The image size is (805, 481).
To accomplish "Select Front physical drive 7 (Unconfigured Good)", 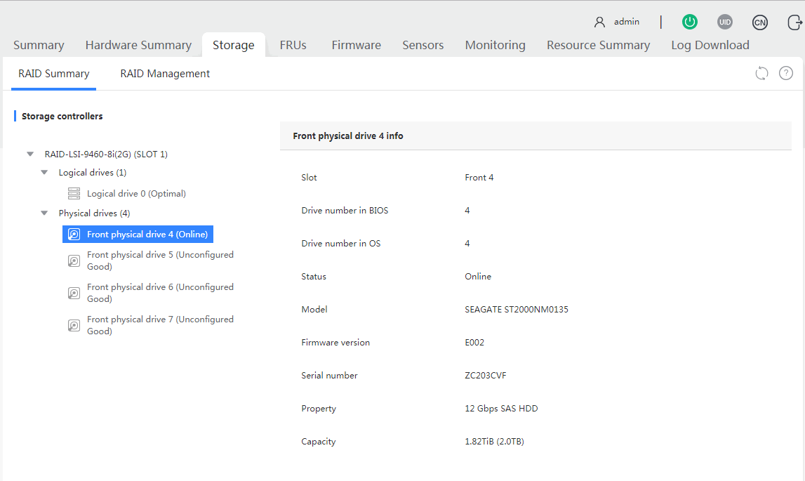I will (x=160, y=325).
